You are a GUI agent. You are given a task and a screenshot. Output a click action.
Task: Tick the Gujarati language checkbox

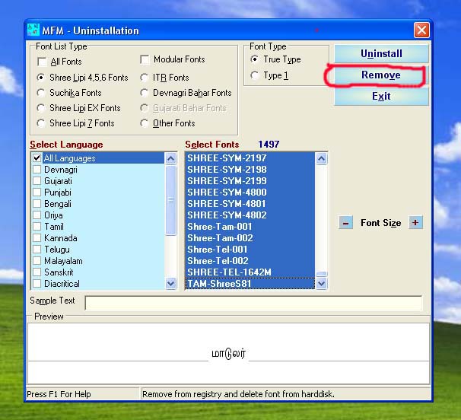point(37,181)
